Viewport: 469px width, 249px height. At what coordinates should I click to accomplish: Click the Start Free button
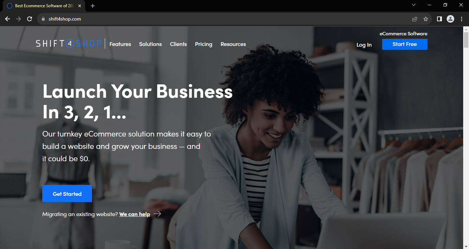(404, 44)
